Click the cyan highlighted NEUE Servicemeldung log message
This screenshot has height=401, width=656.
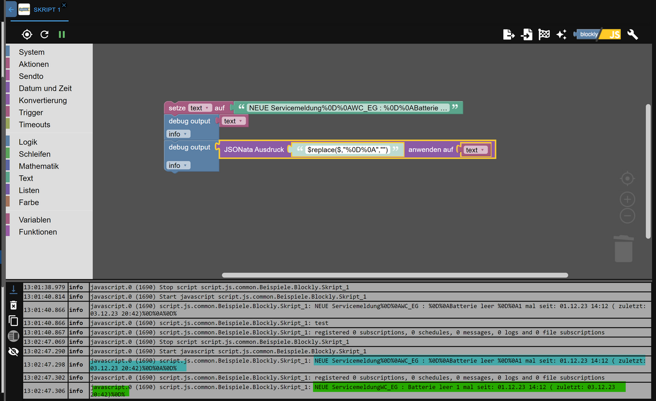tap(479, 361)
